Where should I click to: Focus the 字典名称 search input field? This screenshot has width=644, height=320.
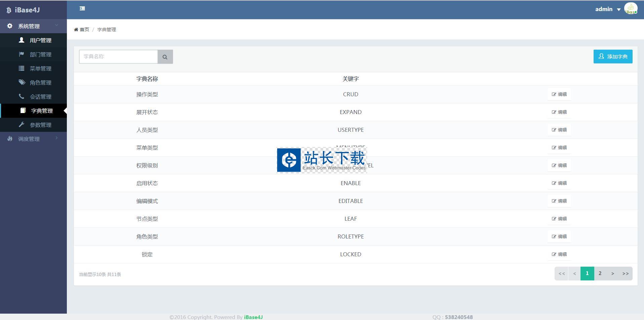118,57
